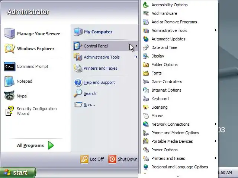Choose Printers and Faxes in Control Panel list
Viewport: 238px width, 178px height.
[179, 158]
